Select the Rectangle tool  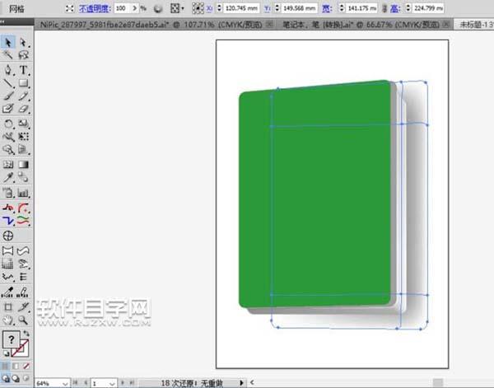[24, 83]
